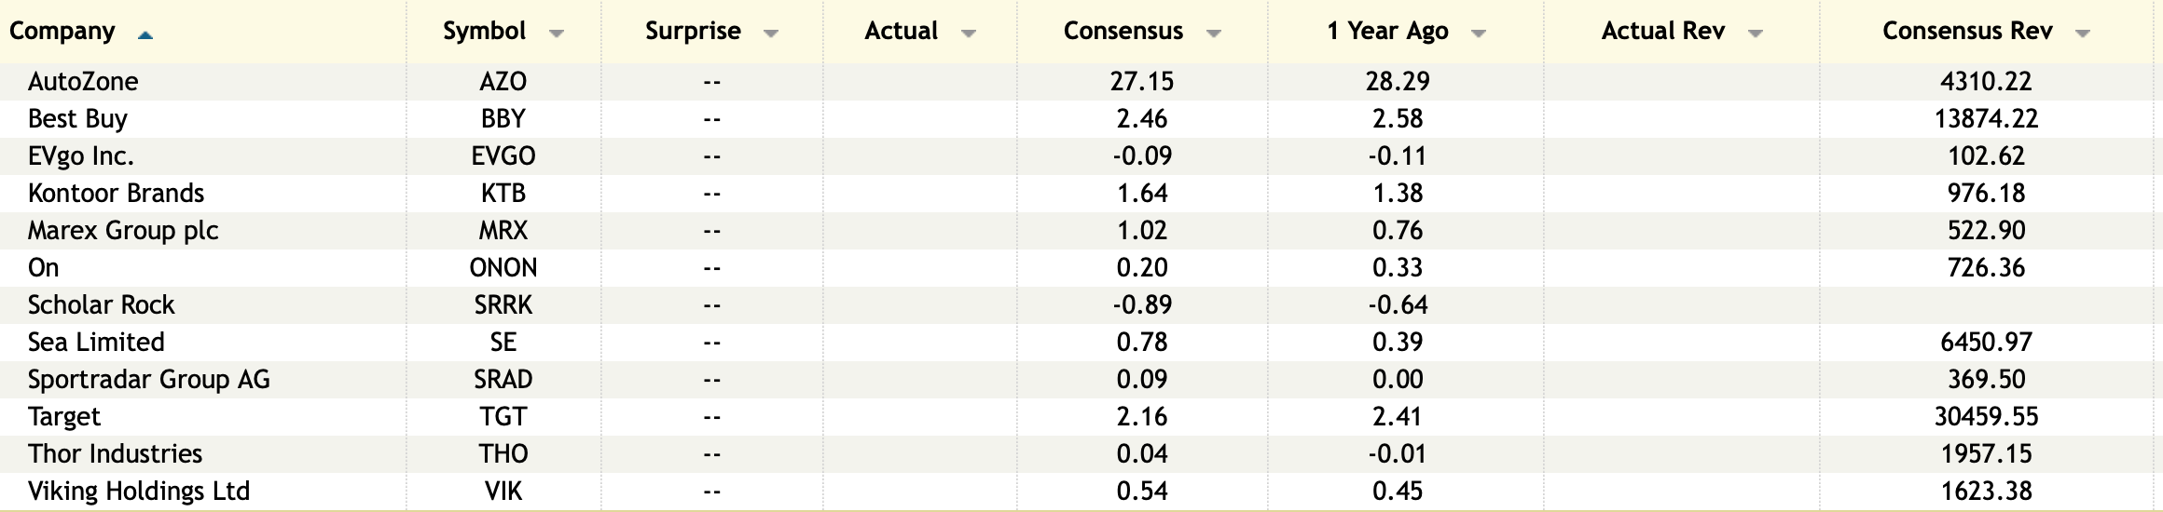Click the Target consensus revenue value
Viewport: 2163px width, 512px height.
1986,417
